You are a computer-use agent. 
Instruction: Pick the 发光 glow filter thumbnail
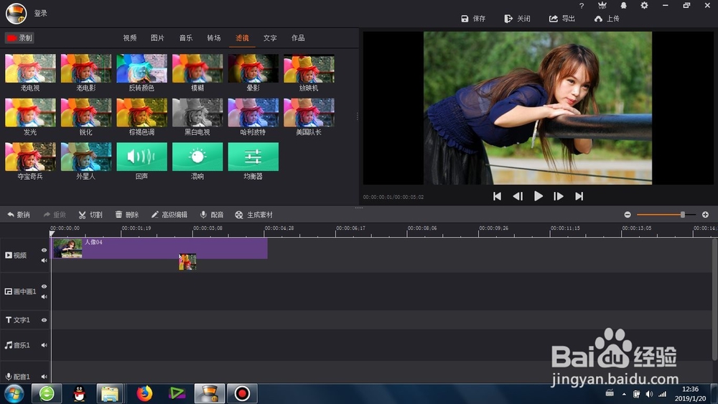tap(30, 113)
